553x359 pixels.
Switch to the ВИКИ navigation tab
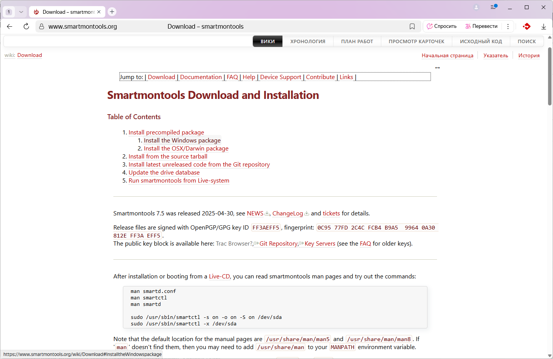pyautogui.click(x=268, y=41)
